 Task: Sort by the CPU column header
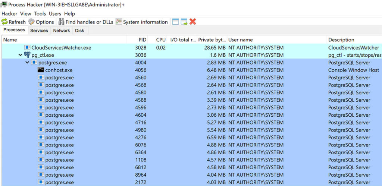pos(158,40)
